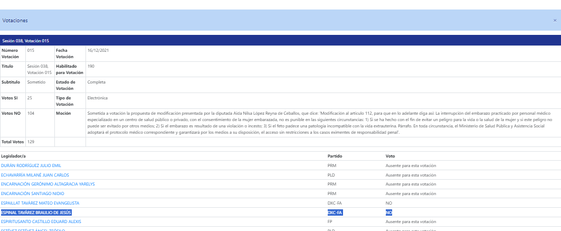This screenshot has width=561, height=231.
Task: Click the NO vote for Espaillat Tavárez
Action: (x=388, y=203)
